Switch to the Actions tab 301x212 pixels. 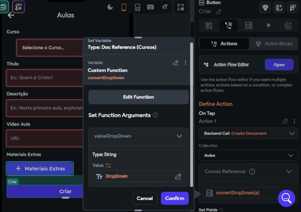pyautogui.click(x=224, y=43)
